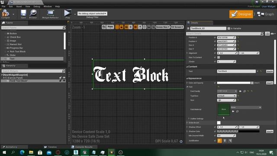Toggle the Inherit color checkbox
The width and height of the screenshot is (277, 156).
coord(252,83)
